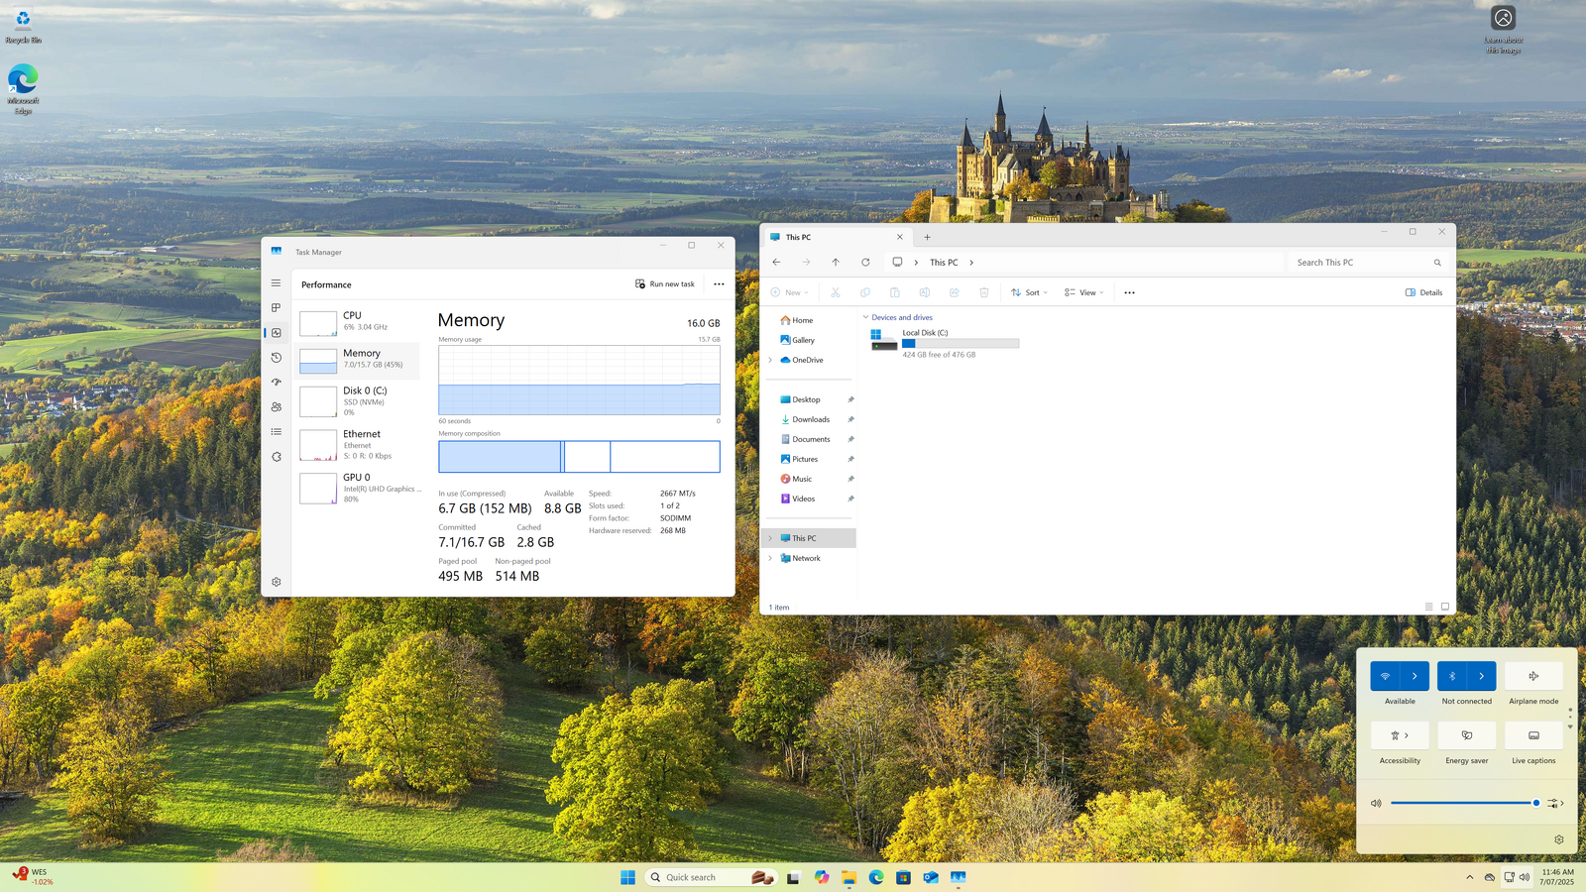Screen dimensions: 1586x892
Task: Select GPU 0 in Performance list
Action: (x=359, y=488)
